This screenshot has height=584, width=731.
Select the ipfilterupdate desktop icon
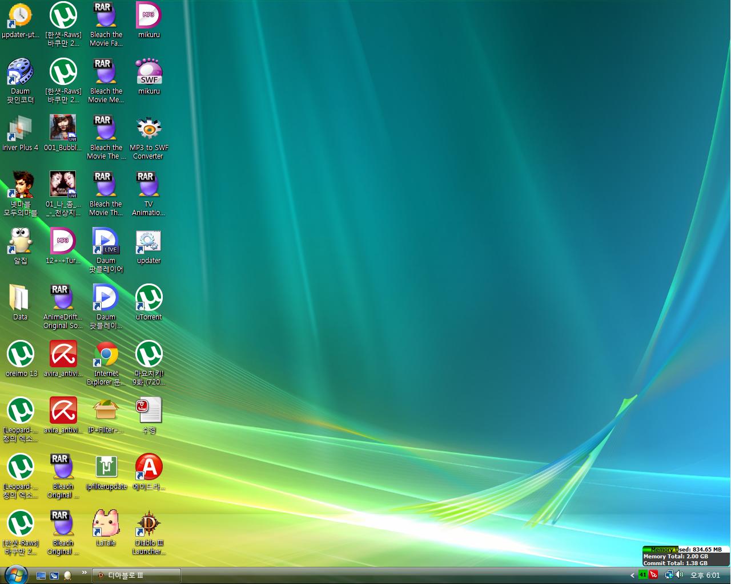106,468
